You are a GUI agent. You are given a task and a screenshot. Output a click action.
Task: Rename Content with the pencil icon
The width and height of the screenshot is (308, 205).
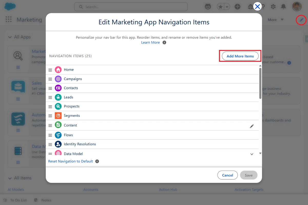(x=252, y=126)
